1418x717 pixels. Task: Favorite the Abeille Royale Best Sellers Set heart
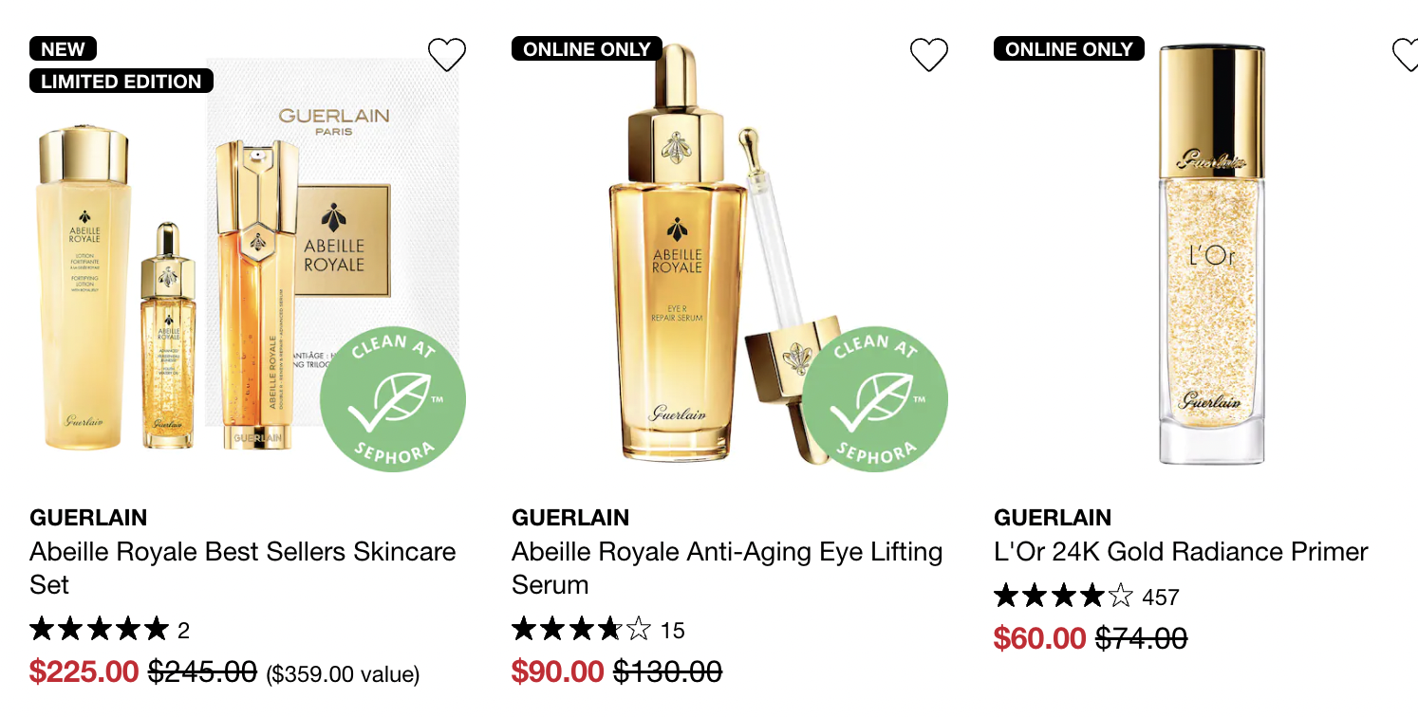click(x=447, y=55)
